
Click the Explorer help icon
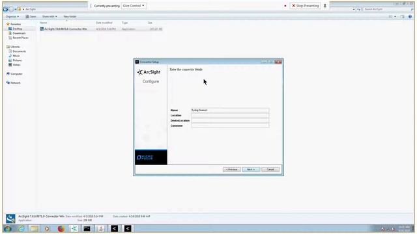pos(410,16)
